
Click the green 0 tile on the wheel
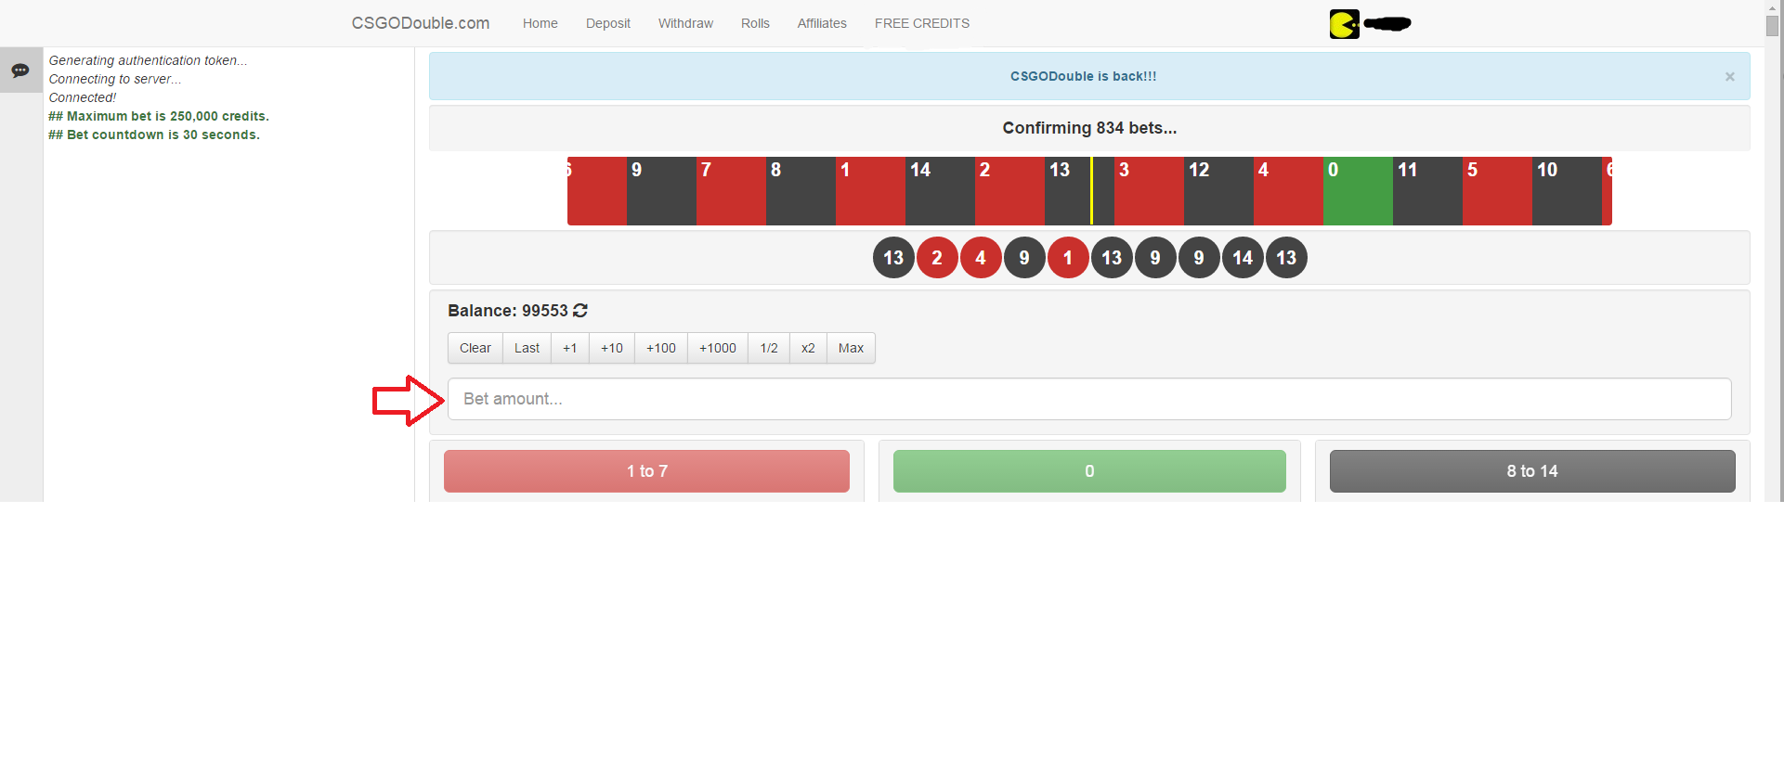(x=1358, y=191)
